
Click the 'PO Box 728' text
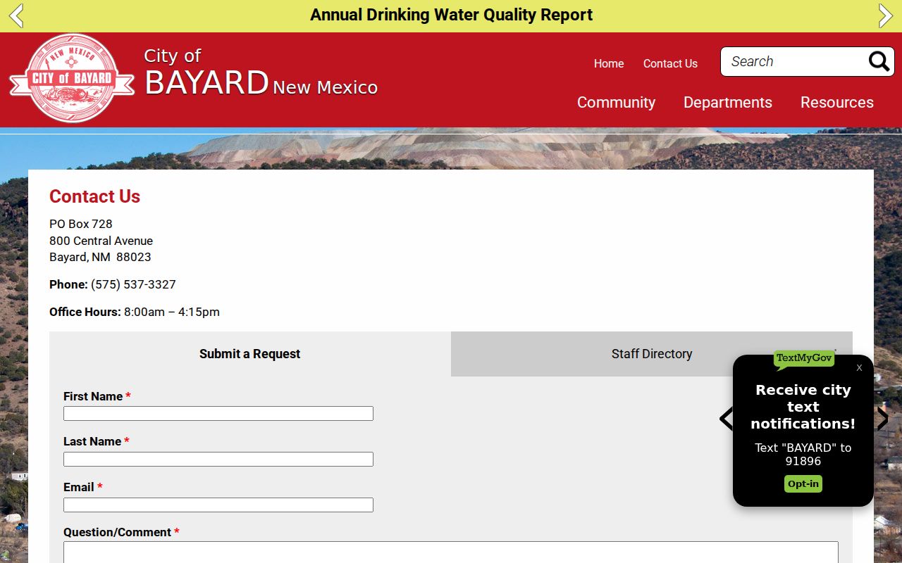pyautogui.click(x=81, y=224)
